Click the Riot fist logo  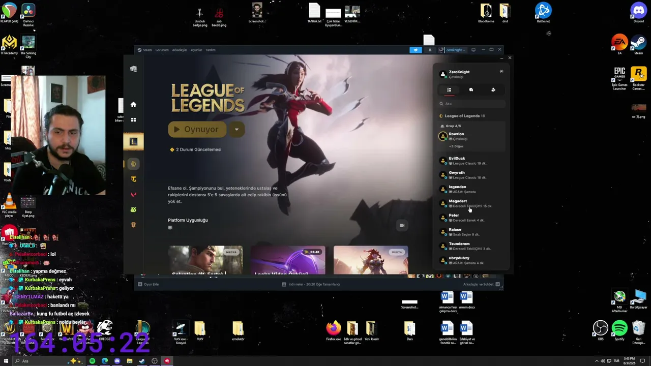[133, 69]
